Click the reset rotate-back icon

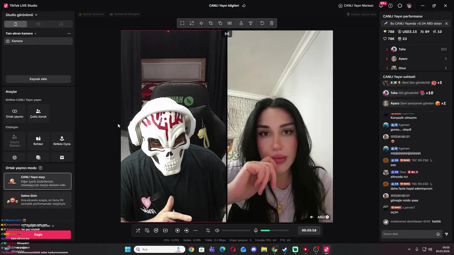tap(262, 23)
